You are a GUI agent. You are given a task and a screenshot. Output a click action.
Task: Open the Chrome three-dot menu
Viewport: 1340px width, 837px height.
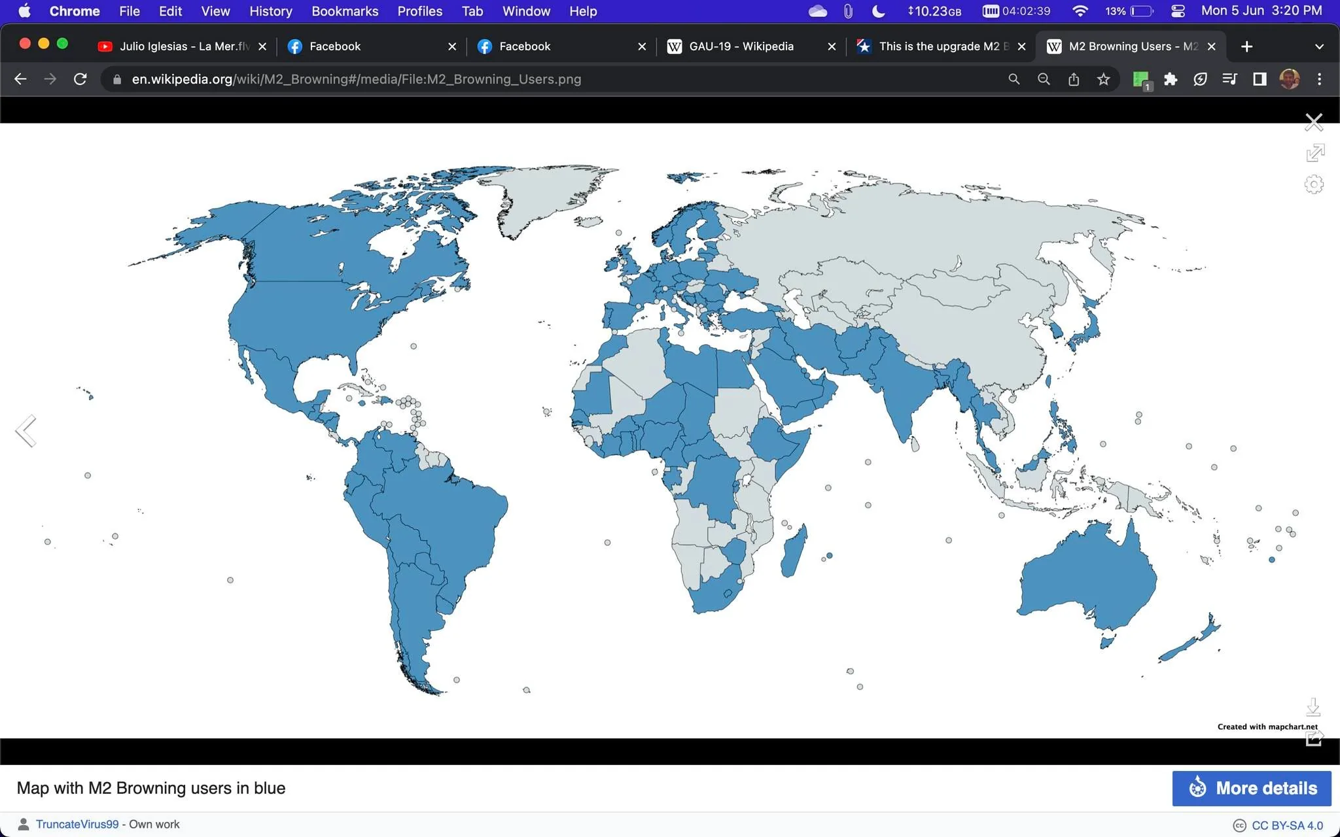tap(1320, 79)
